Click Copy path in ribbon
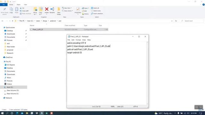This screenshot has width=205, height=115. coord(24,11)
